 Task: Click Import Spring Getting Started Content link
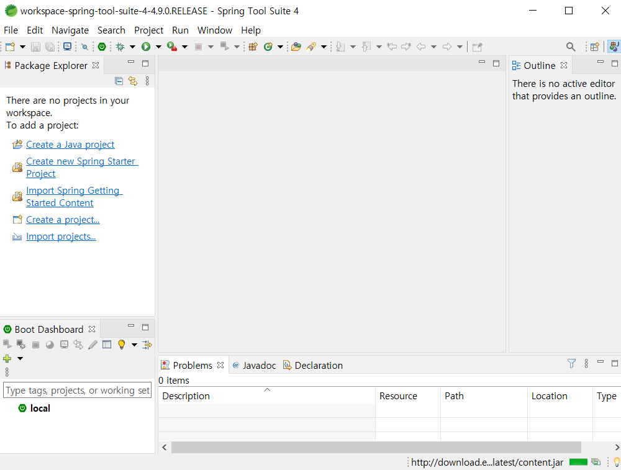(x=75, y=197)
